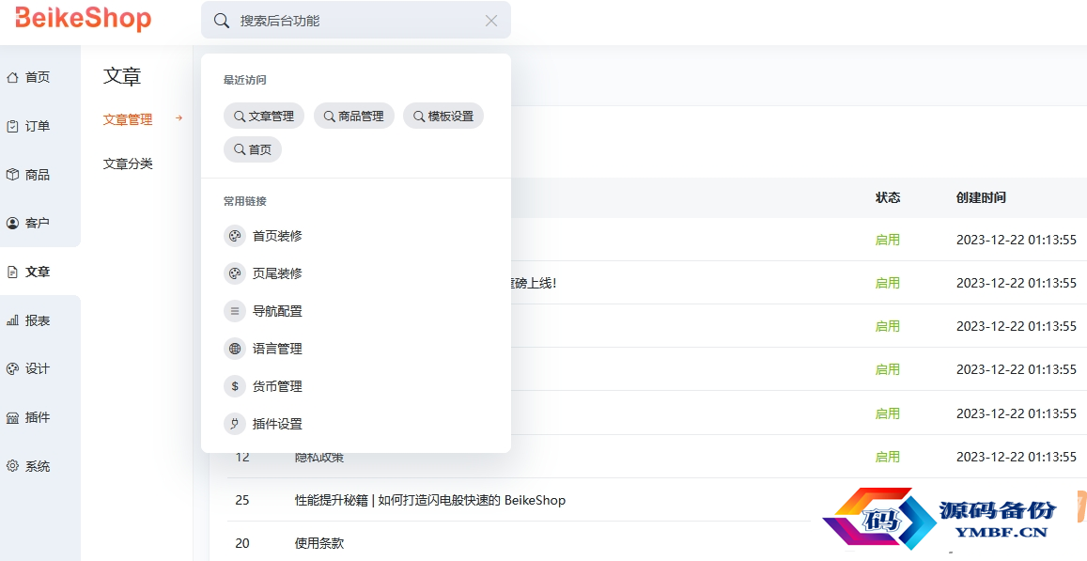1087x561 pixels.
Task: Click the user icon beside 客户
Action: pyautogui.click(x=12, y=224)
